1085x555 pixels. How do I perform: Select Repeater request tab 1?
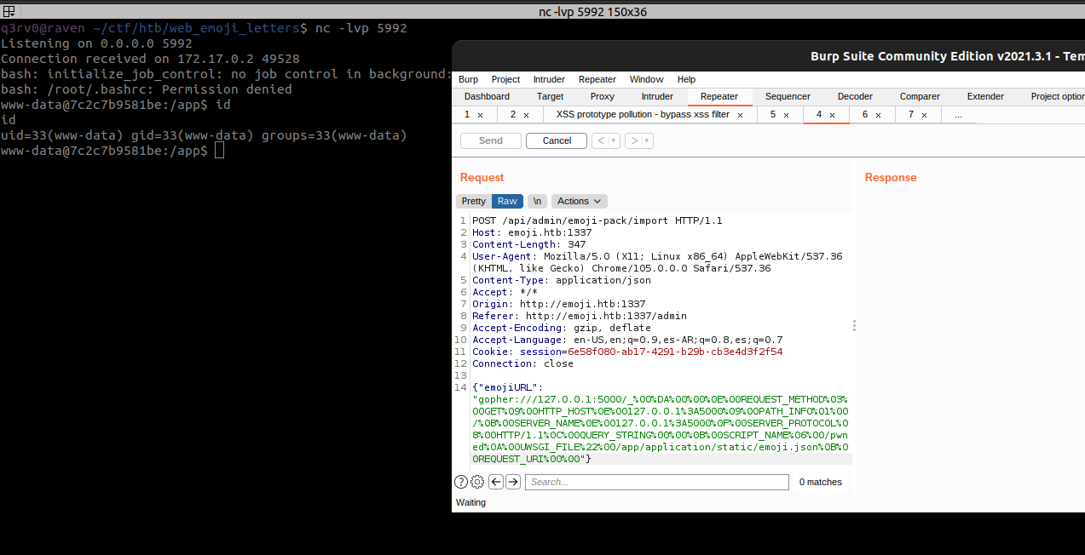tap(467, 115)
